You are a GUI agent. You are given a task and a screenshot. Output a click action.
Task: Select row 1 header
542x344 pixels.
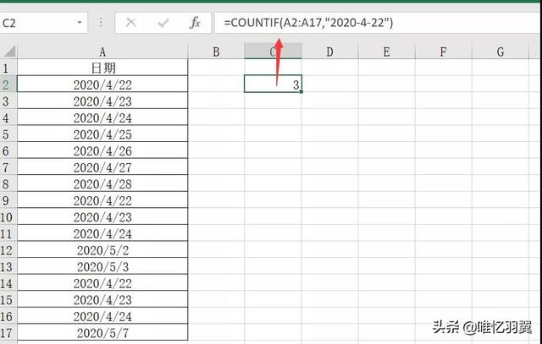coord(8,68)
